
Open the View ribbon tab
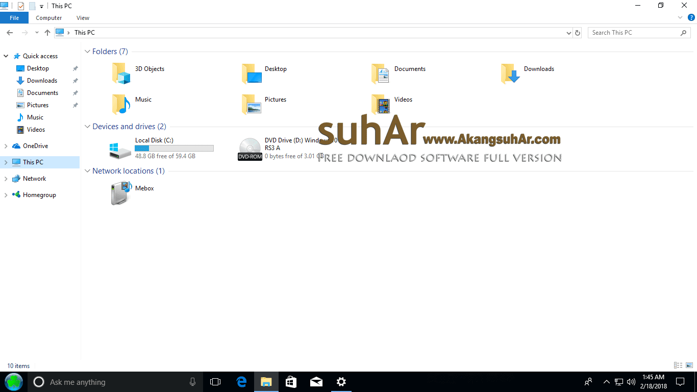(83, 18)
